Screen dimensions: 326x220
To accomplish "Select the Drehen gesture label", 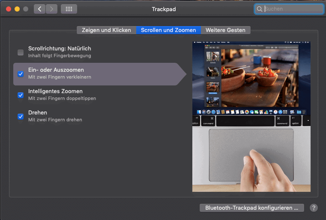I will click(38, 113).
